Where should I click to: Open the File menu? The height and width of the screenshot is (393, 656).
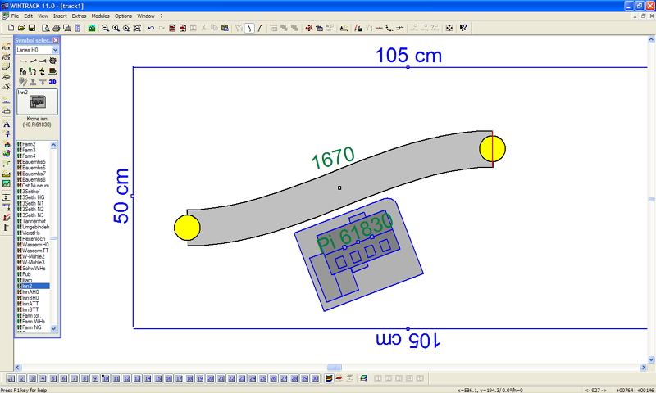pos(15,16)
